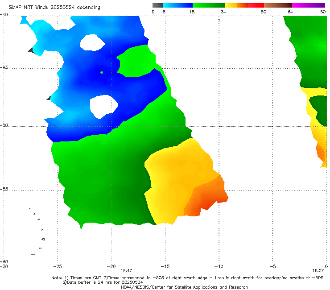Screen dimensions: 330x290
Task: Click the '-15' longitude axis label
Action: pos(165,266)
